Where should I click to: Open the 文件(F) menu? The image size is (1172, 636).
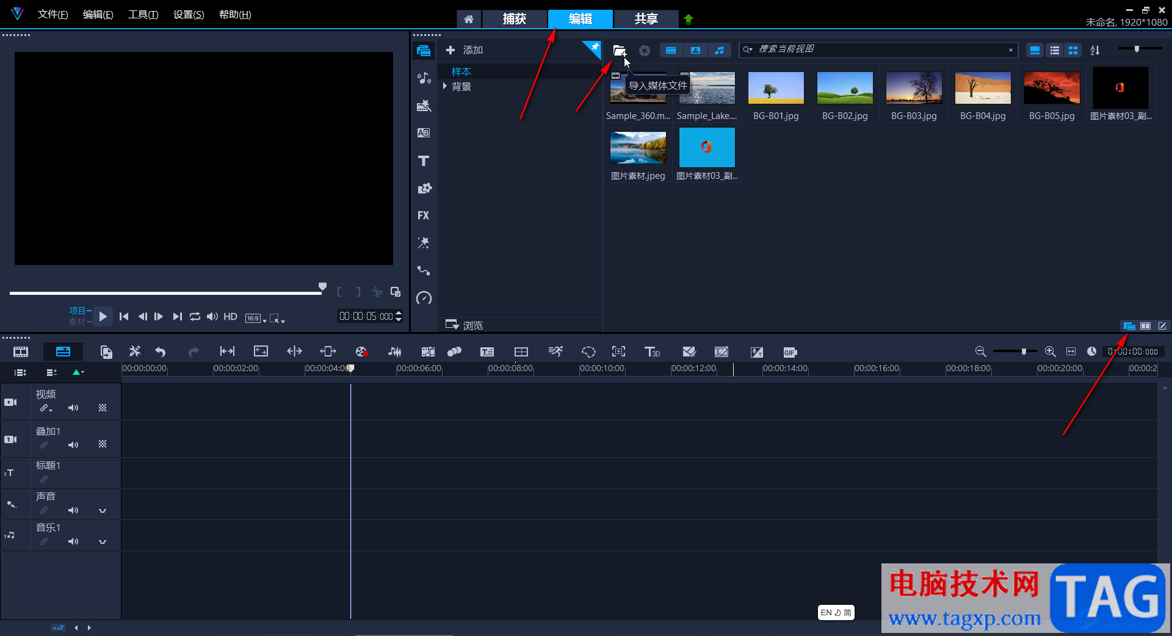[x=52, y=15]
